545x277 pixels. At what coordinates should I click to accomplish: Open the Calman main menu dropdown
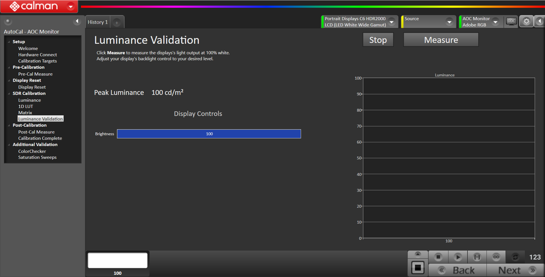tap(71, 6)
